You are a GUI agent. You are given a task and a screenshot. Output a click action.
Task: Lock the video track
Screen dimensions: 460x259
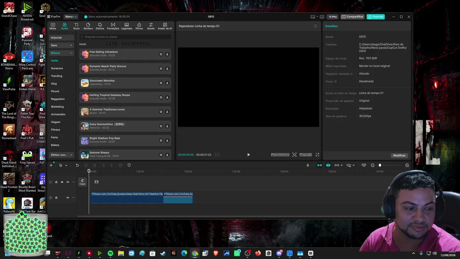point(56,182)
